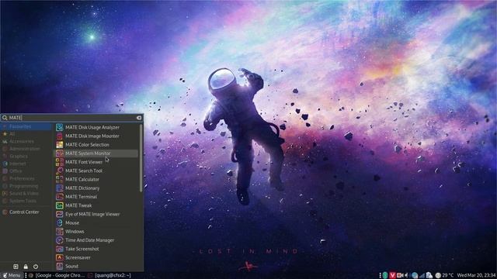
Task: Open MATE Dictionary
Action: pos(96,188)
